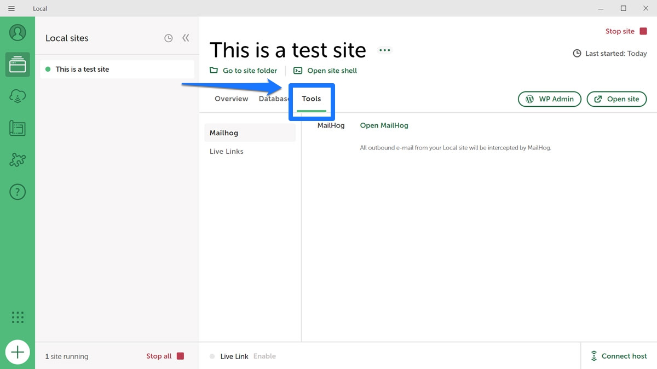Viewport: 657px width, 369px height.
Task: Open the Connect cloud icon in sidebar
Action: pyautogui.click(x=18, y=97)
